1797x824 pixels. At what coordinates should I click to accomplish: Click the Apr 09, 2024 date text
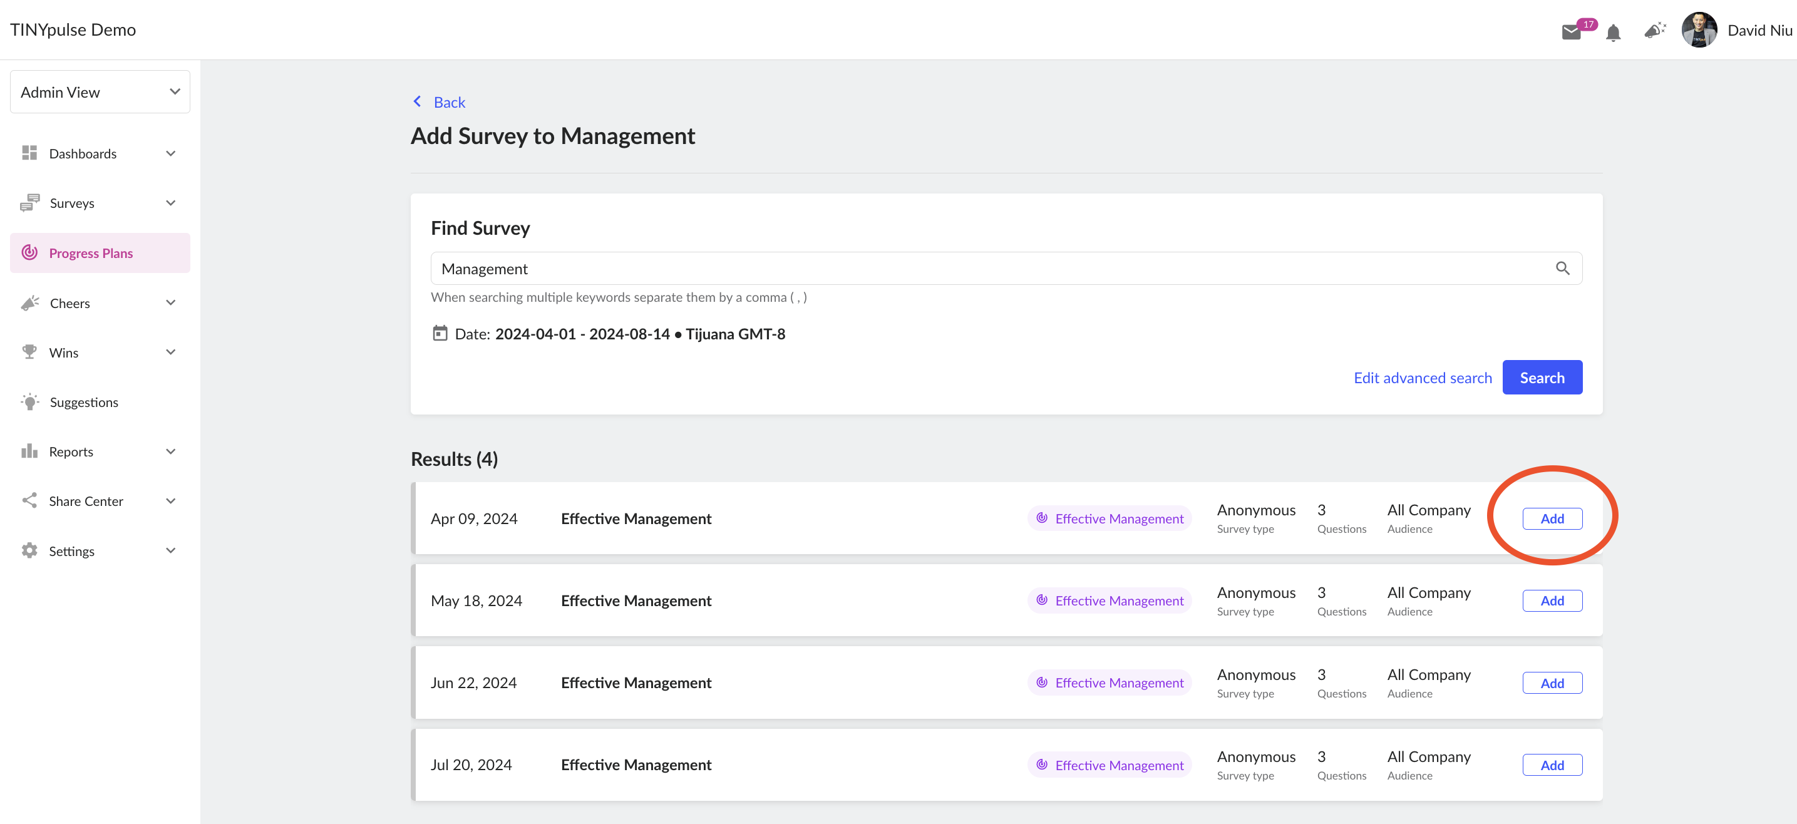[x=473, y=518]
